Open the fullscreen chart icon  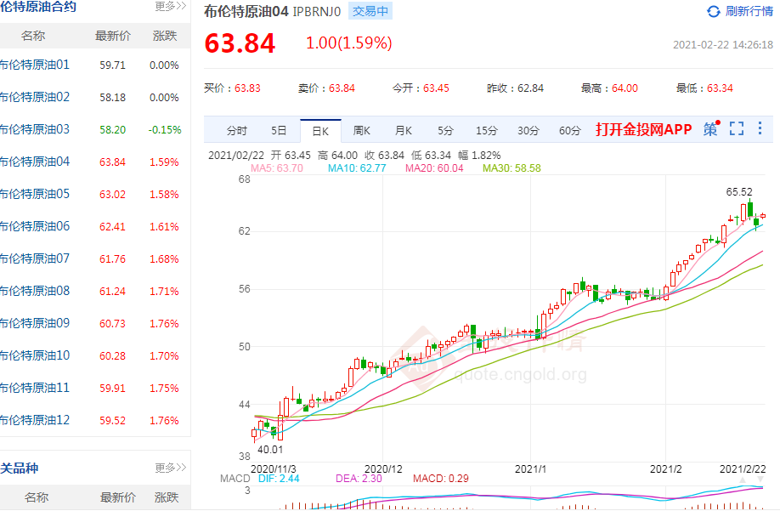pos(737,128)
